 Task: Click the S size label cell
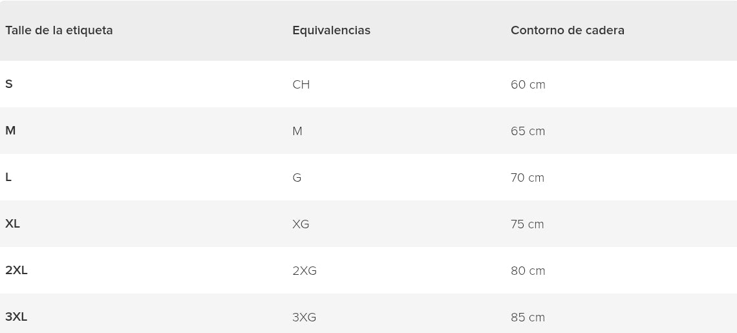[9, 84]
